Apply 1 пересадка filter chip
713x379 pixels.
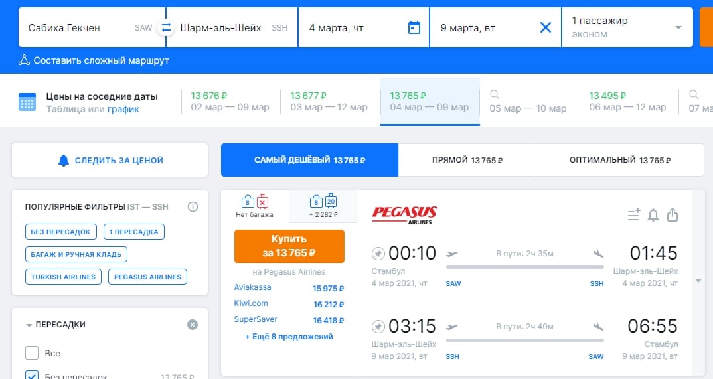pos(133,232)
